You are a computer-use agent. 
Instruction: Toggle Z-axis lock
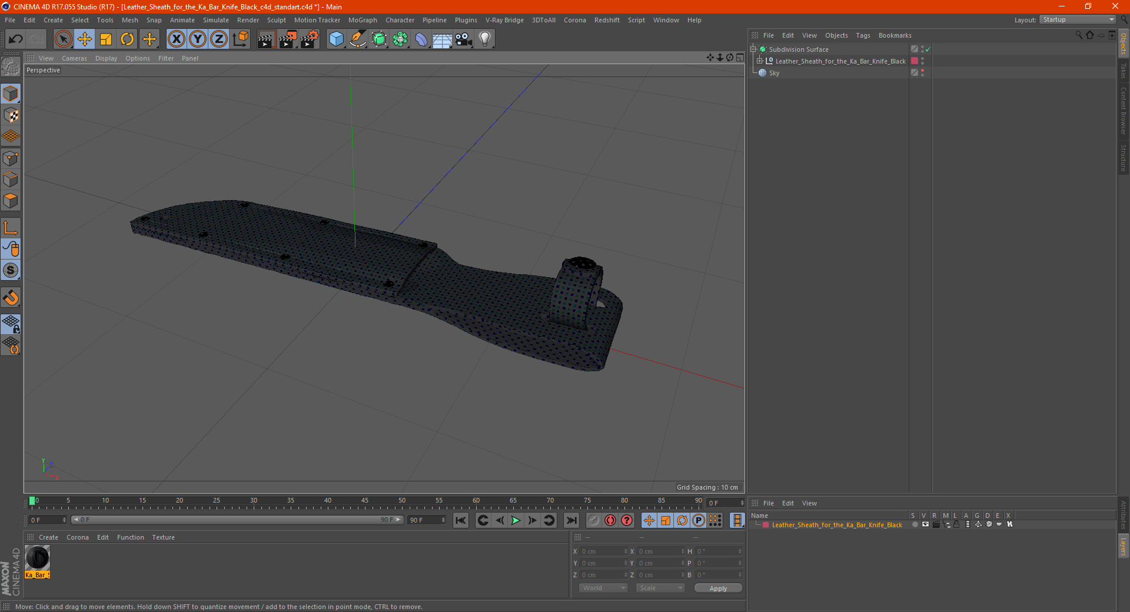219,39
